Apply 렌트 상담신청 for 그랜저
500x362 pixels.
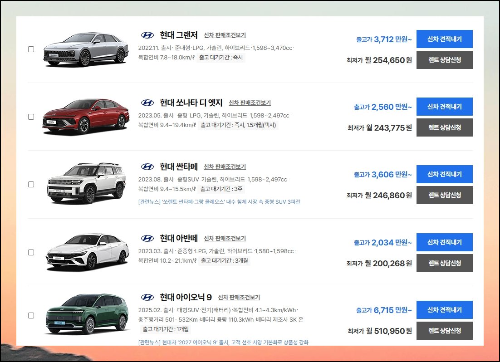(445, 59)
